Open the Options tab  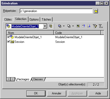coord(34,19)
